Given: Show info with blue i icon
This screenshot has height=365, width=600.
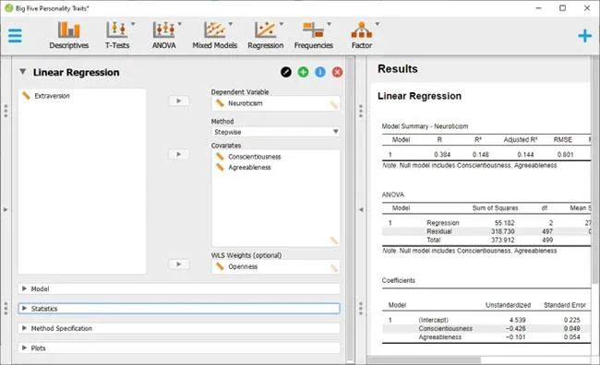Looking at the screenshot, I should pyautogui.click(x=320, y=72).
